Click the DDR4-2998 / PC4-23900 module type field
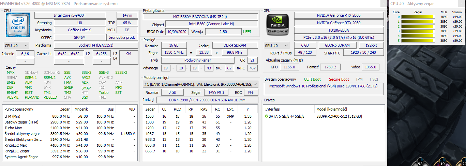 207,100
